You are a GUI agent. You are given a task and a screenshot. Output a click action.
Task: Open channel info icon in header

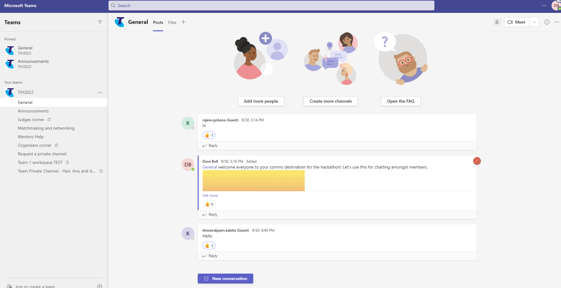547,22
